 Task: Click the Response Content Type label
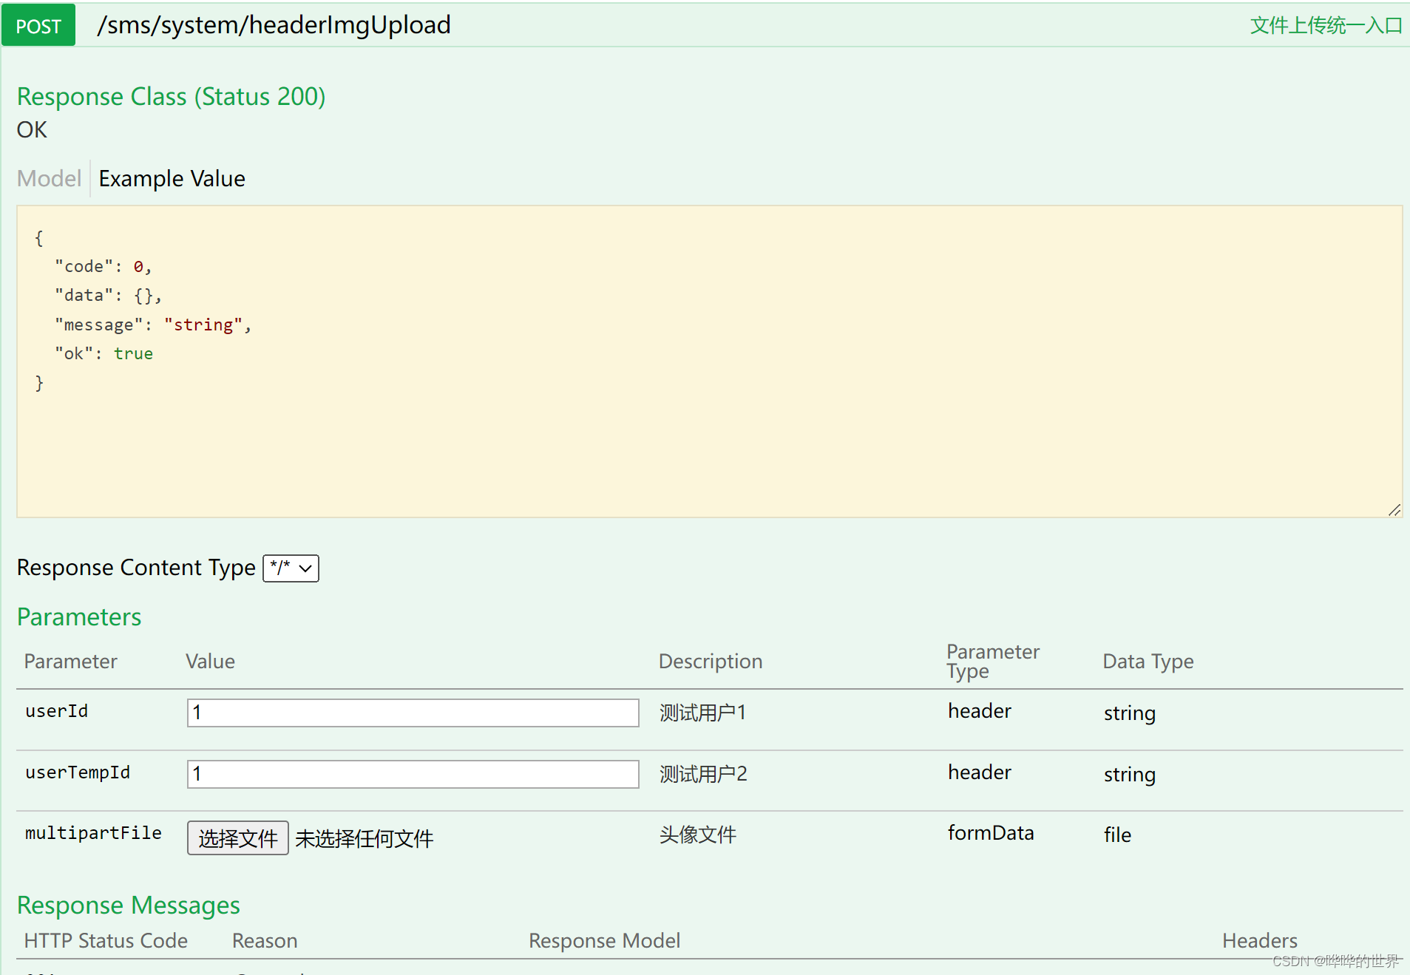point(136,568)
